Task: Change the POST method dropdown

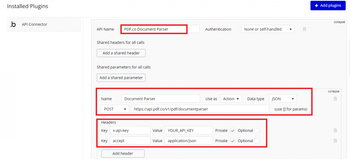Action: 115,109
